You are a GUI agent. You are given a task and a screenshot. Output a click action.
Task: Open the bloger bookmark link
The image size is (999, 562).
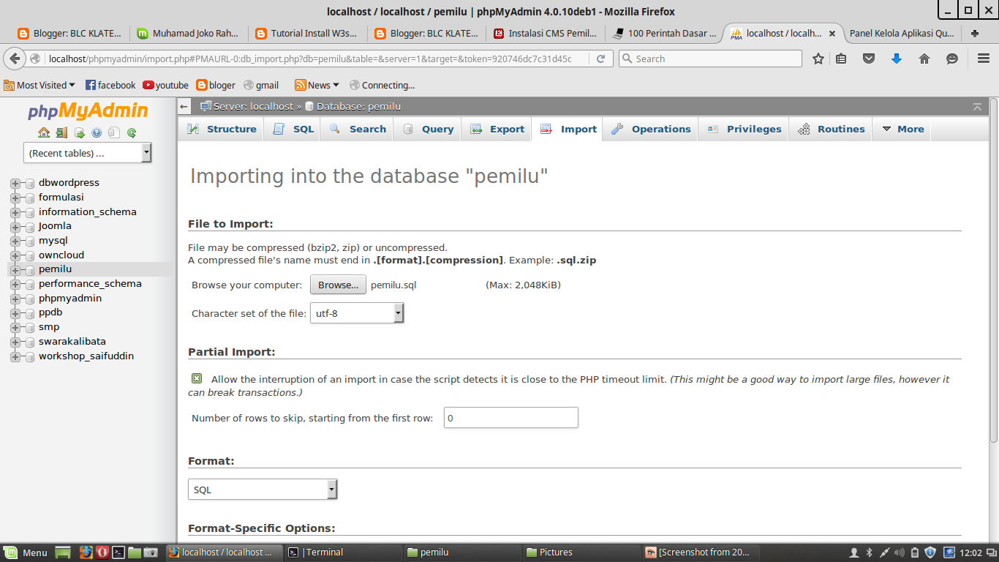(216, 85)
